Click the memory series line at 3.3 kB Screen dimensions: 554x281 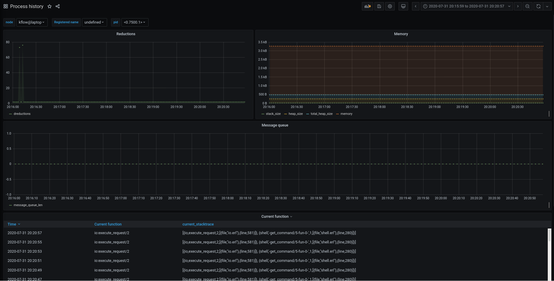click(406, 46)
